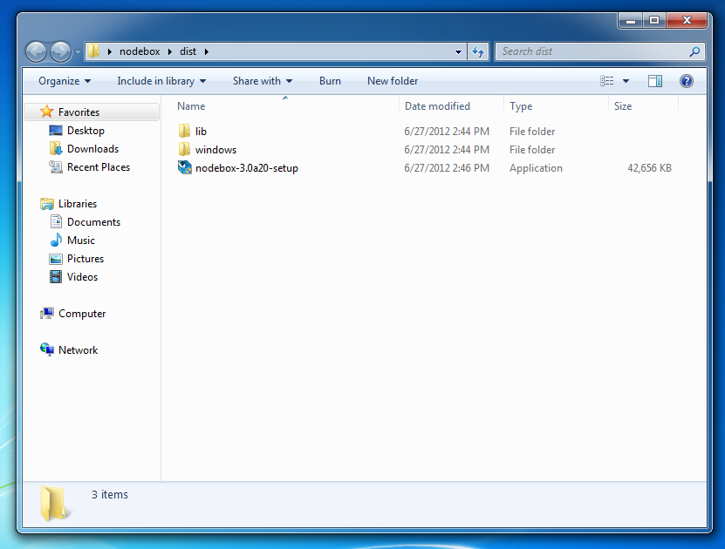Sort files by the Type column
Viewport: 725px width, 549px height.
[x=521, y=106]
